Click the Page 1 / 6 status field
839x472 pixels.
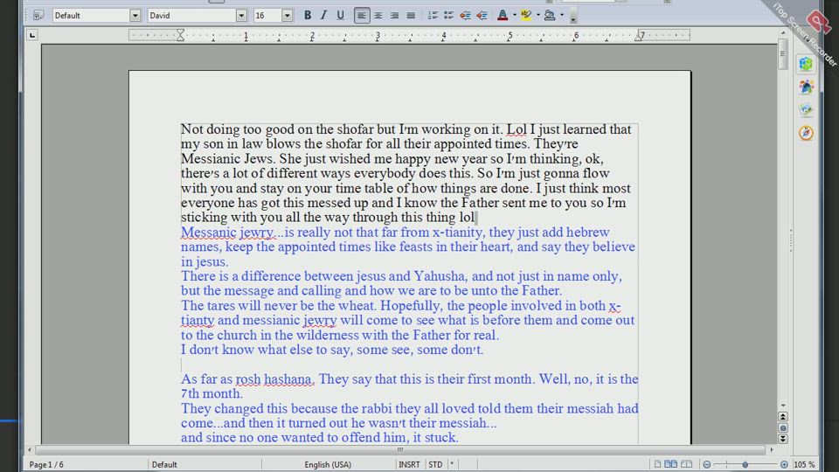point(46,464)
